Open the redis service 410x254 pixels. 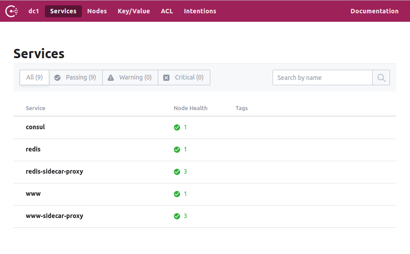(x=33, y=149)
